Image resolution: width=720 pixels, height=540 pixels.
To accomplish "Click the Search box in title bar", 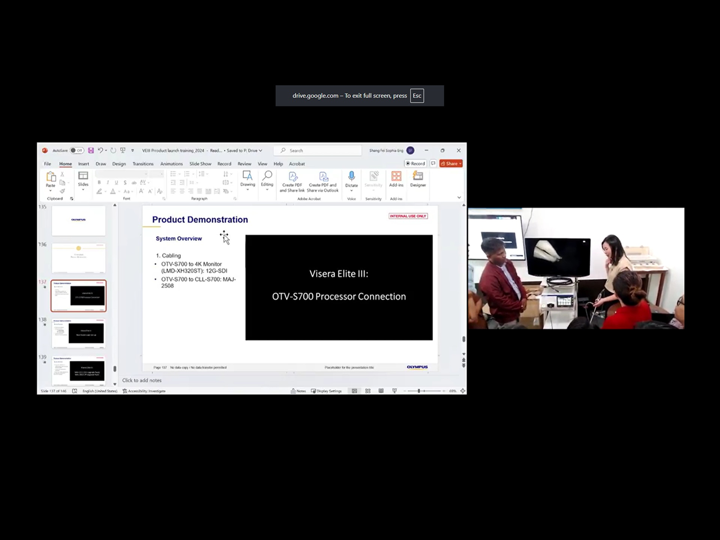I will 318,150.
